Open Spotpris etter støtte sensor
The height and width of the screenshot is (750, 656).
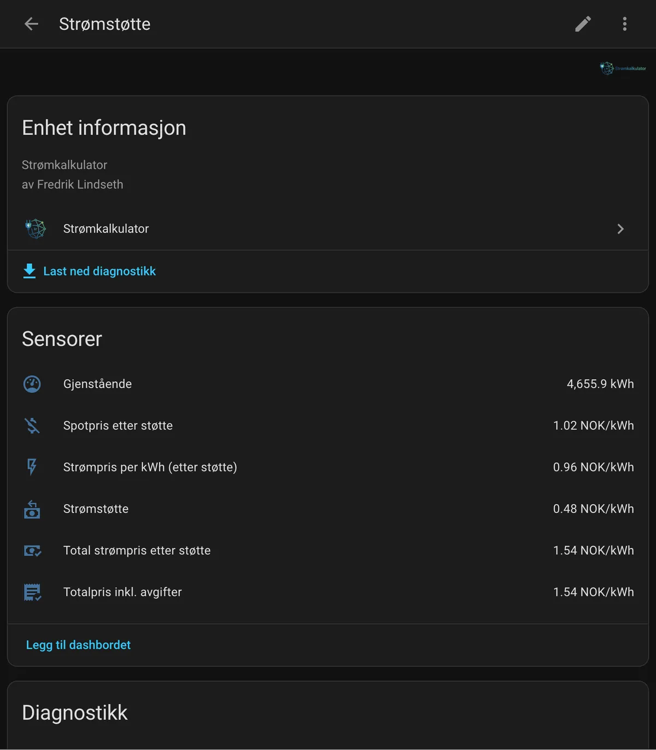pos(328,426)
